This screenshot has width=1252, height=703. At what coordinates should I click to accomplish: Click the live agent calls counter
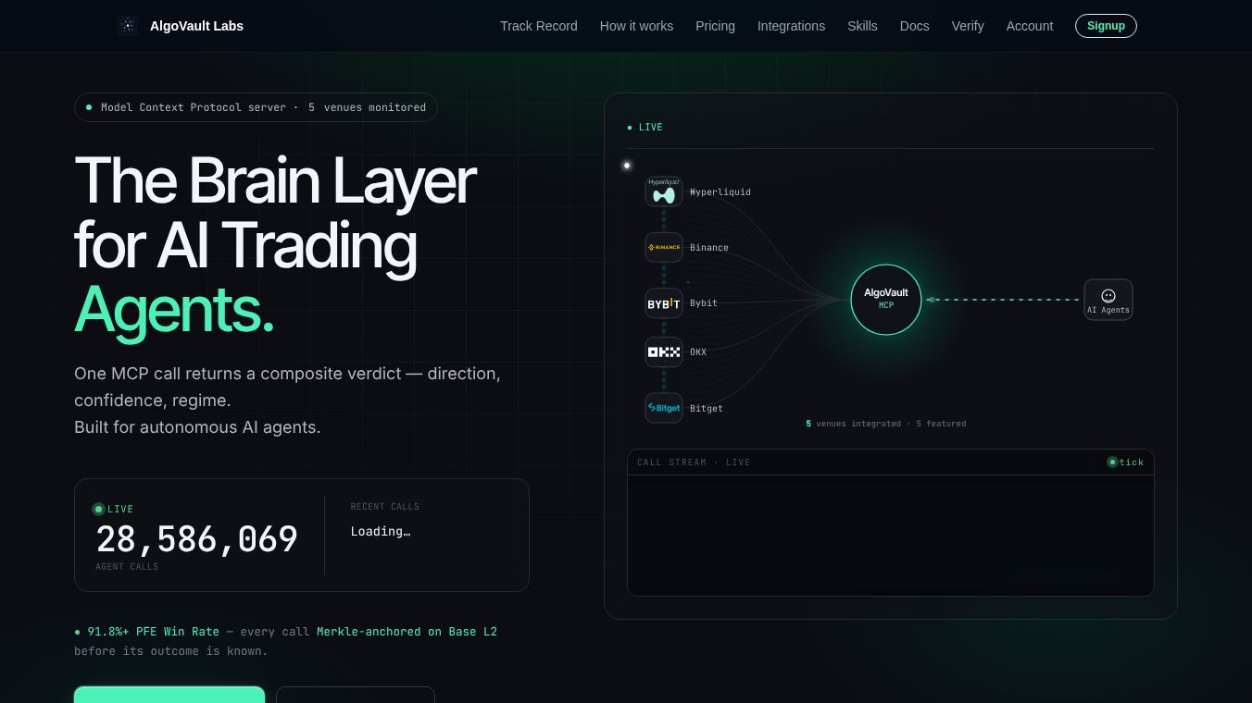(x=197, y=539)
